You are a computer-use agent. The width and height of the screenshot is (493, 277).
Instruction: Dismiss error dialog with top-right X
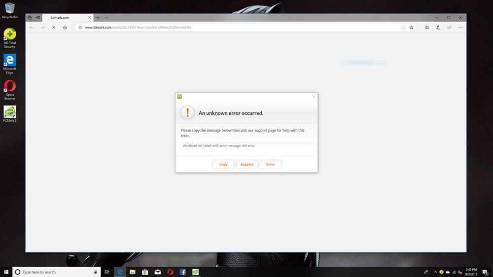tap(314, 97)
